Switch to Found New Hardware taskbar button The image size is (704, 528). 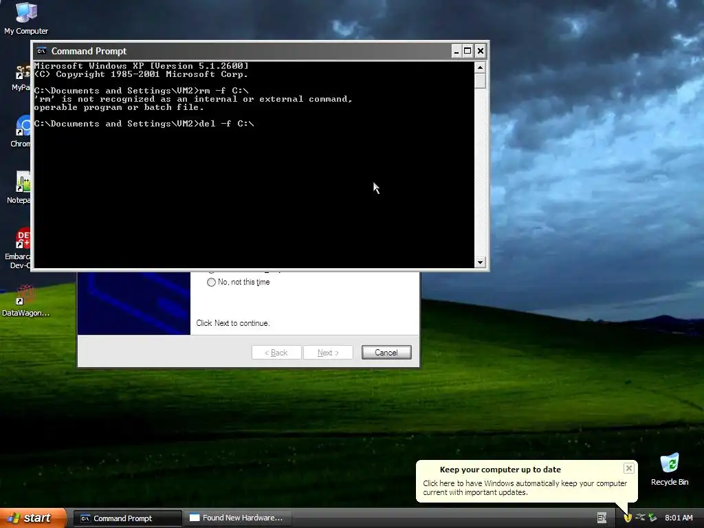click(237, 518)
